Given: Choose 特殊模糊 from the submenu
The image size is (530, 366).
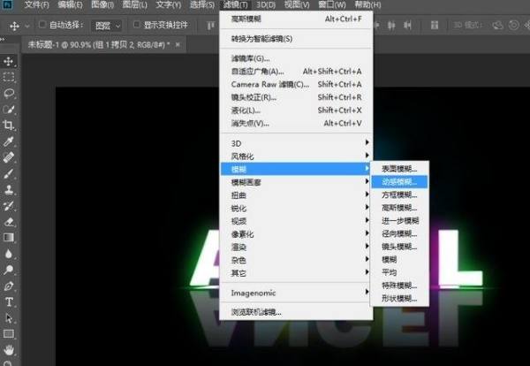Looking at the screenshot, I should tap(399, 286).
